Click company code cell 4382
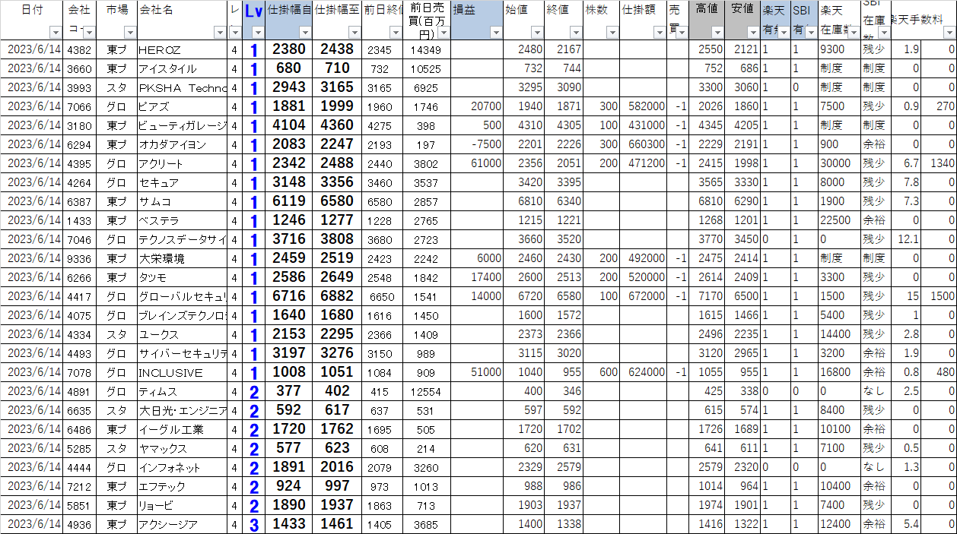957x534 pixels. click(x=79, y=49)
